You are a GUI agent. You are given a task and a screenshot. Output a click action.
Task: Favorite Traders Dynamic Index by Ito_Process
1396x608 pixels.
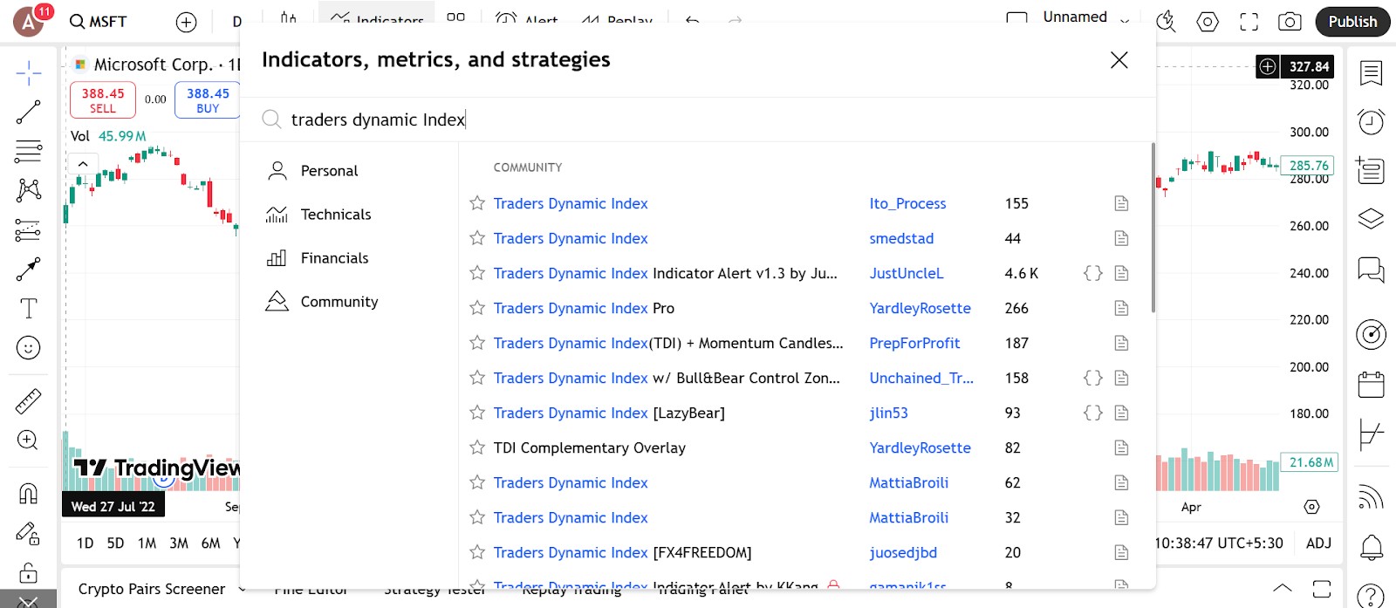477,203
